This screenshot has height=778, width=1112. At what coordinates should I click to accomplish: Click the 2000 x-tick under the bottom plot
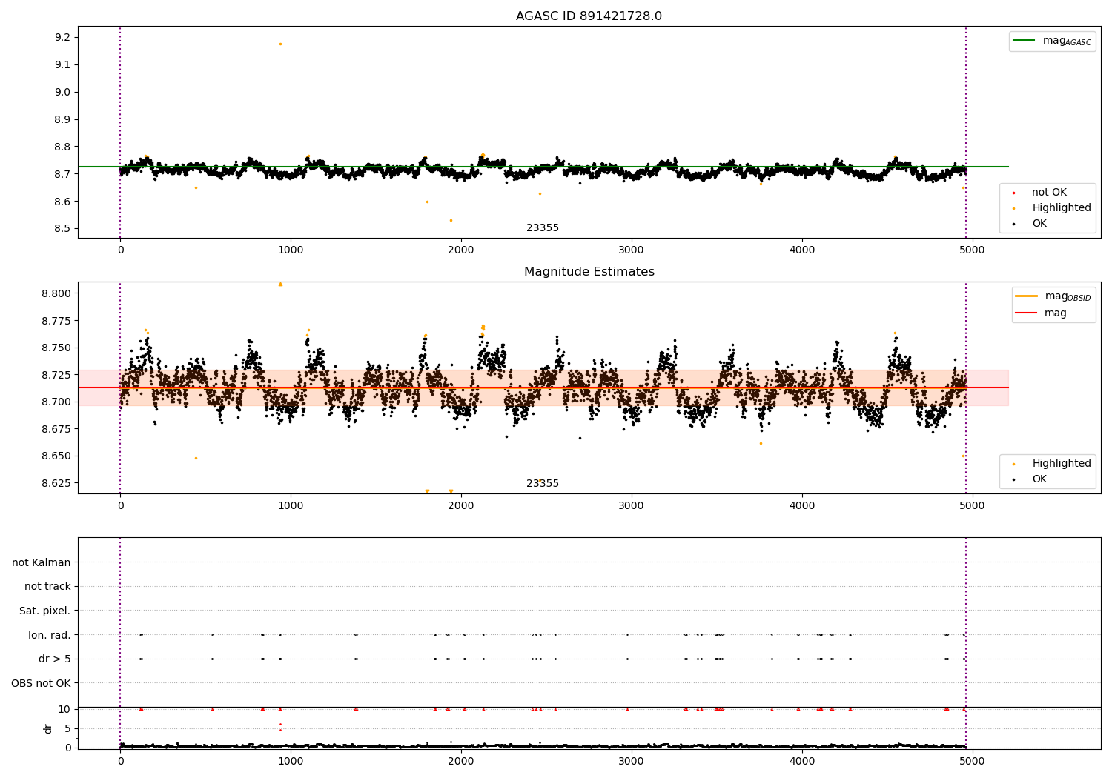click(461, 761)
